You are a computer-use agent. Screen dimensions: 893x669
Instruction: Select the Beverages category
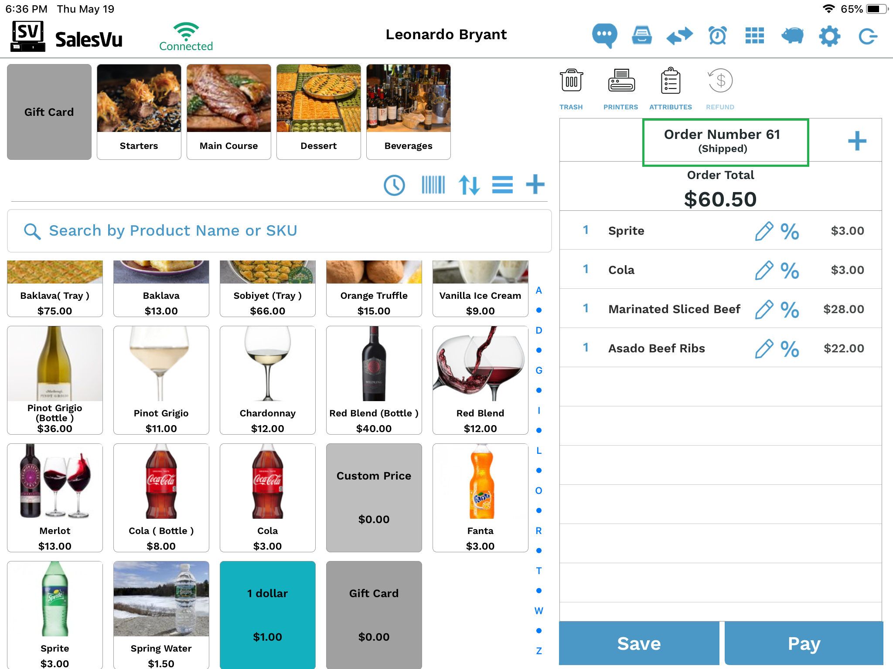[x=409, y=112]
